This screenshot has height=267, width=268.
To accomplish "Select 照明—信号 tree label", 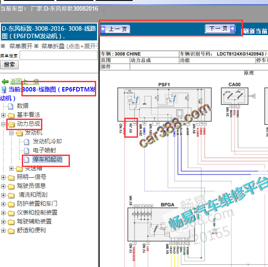I will click(32, 177).
